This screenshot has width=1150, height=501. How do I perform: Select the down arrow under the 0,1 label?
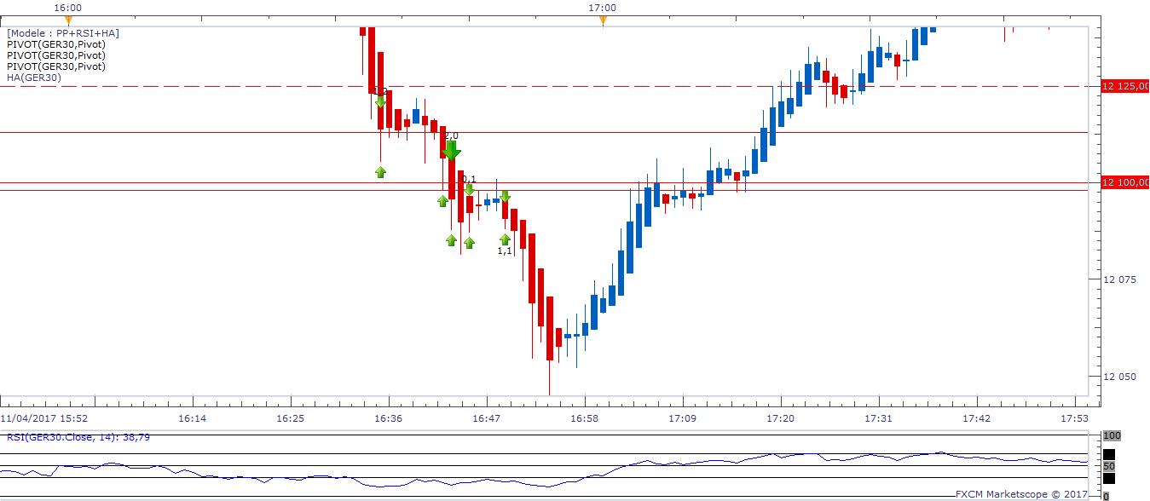click(x=469, y=190)
